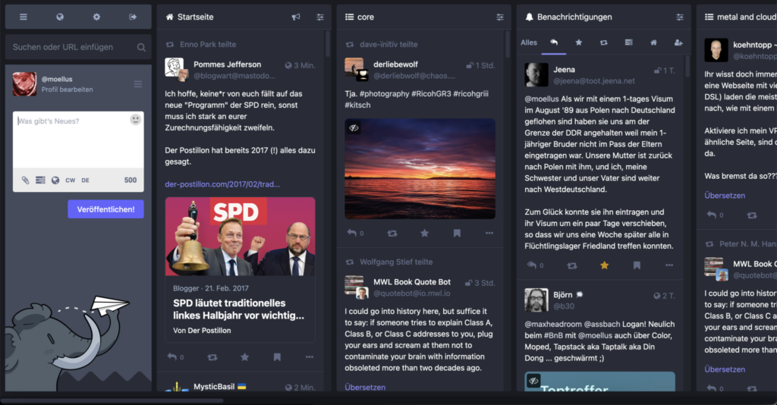Screen dimensions: 777x405
Task: Focus the 'Suchen oder URL einfügen' search field
Action: click(78, 47)
